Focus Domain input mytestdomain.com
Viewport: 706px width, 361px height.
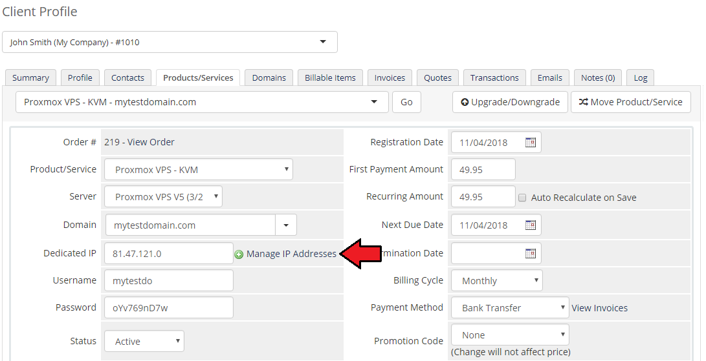[190, 225]
